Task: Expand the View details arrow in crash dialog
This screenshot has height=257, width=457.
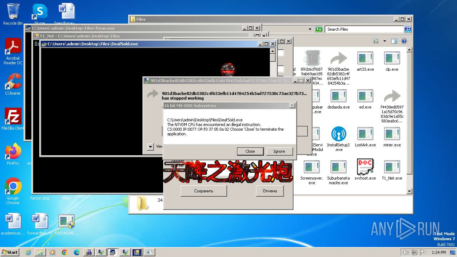Action: pyautogui.click(x=150, y=146)
